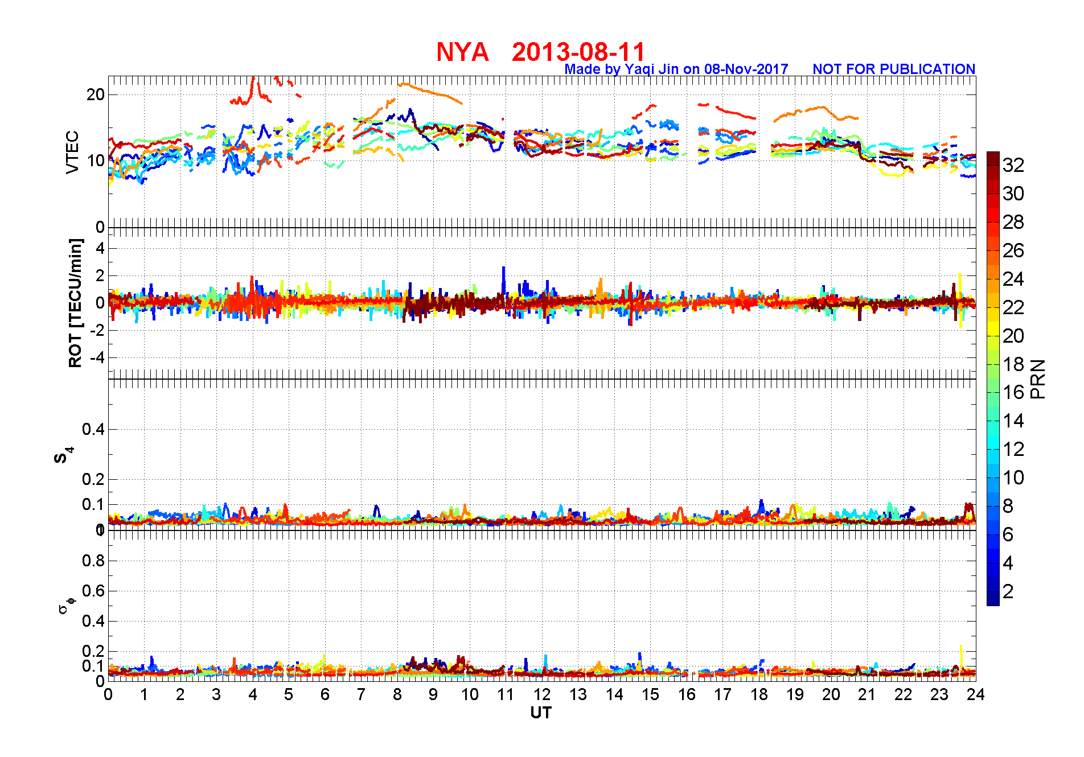The image size is (1084, 757).
Task: Click the NOT FOR PUBLICATION label
Action: 894,69
